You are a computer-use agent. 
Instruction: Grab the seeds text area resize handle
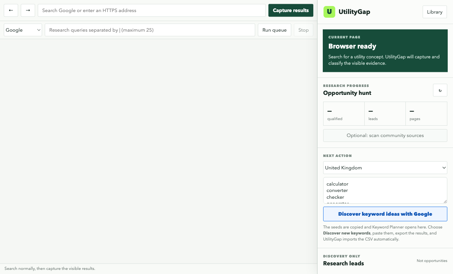click(445, 201)
